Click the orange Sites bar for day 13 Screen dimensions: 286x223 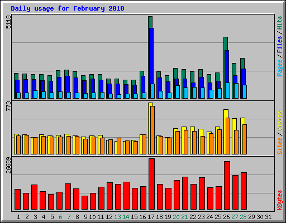pos(119,146)
